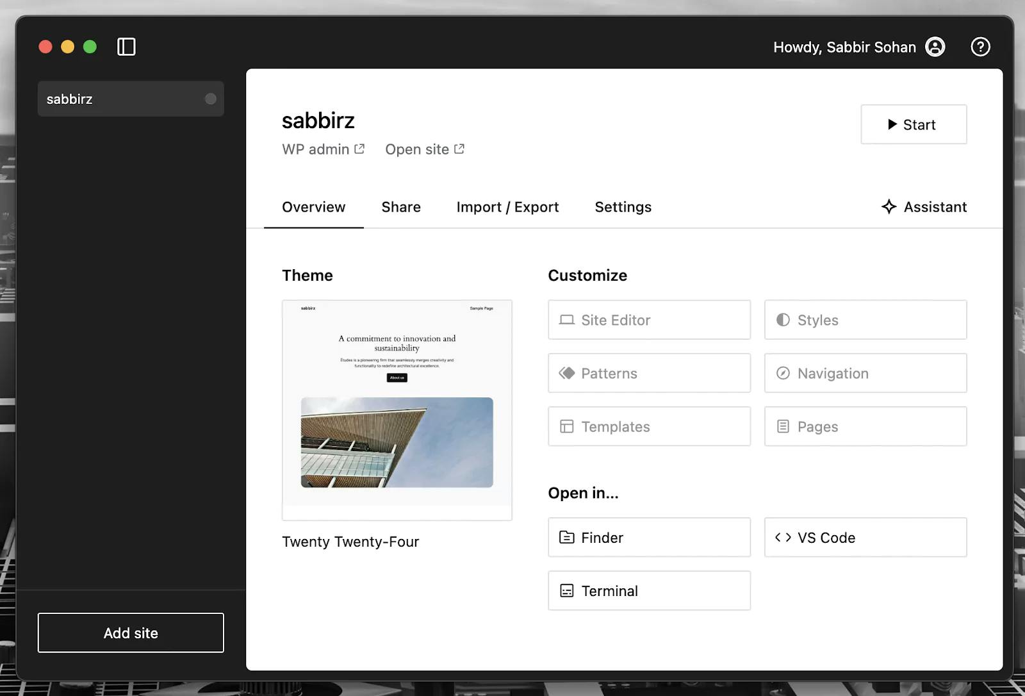Open WP admin link

(x=323, y=149)
